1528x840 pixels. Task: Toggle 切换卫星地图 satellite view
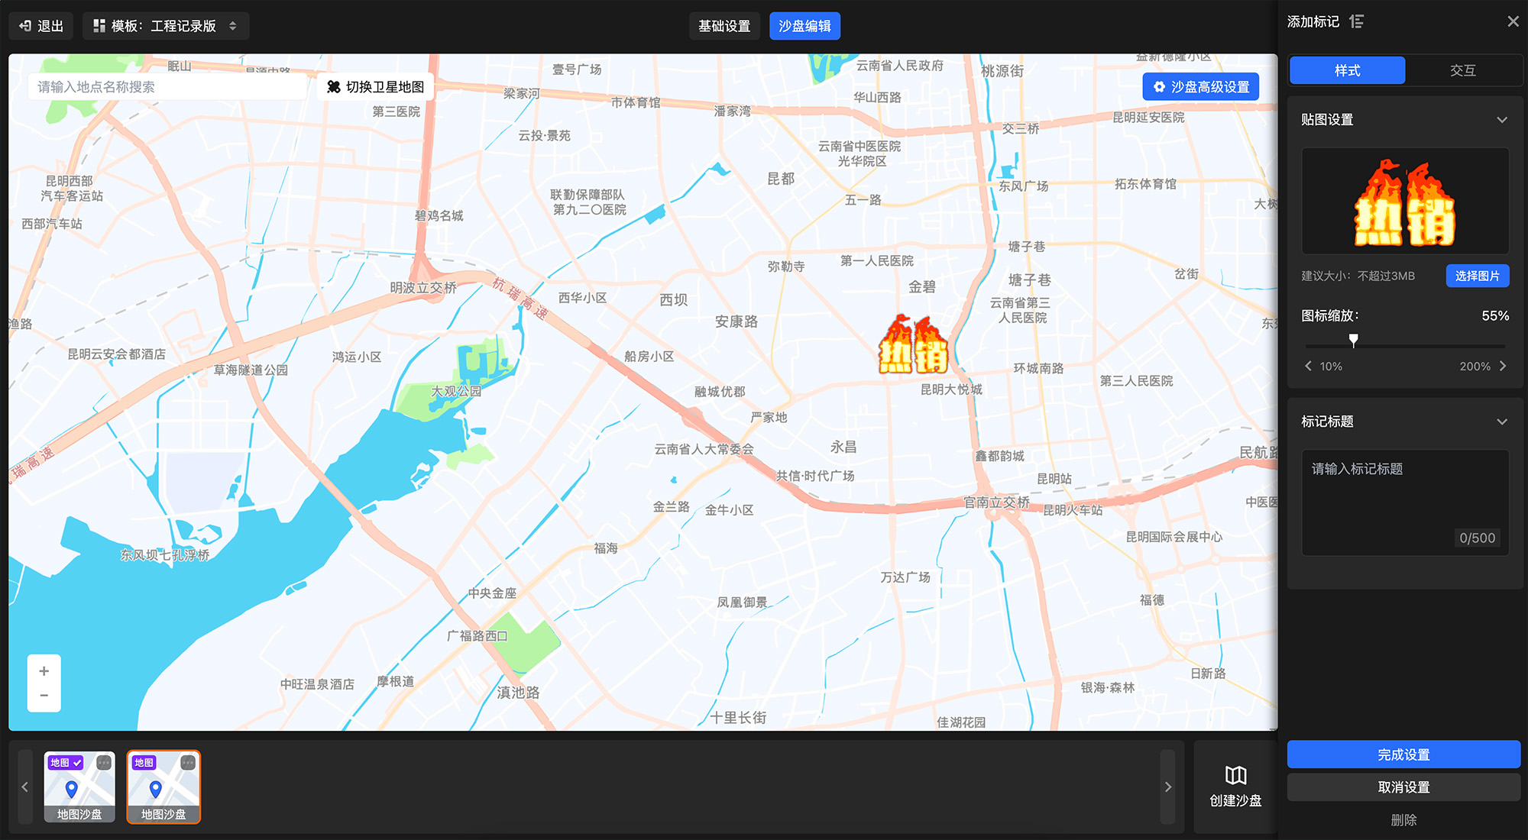pyautogui.click(x=376, y=87)
